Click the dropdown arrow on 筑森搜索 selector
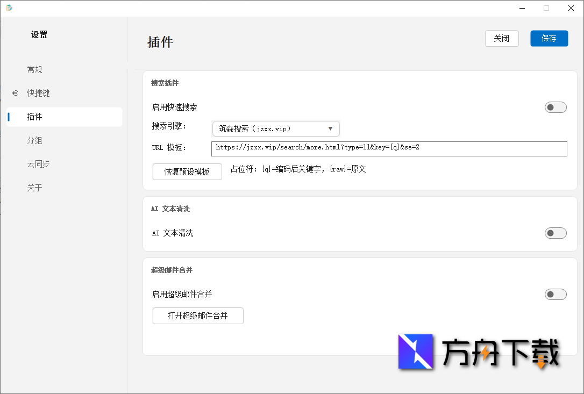Image resolution: width=584 pixels, height=394 pixels. (x=332, y=128)
